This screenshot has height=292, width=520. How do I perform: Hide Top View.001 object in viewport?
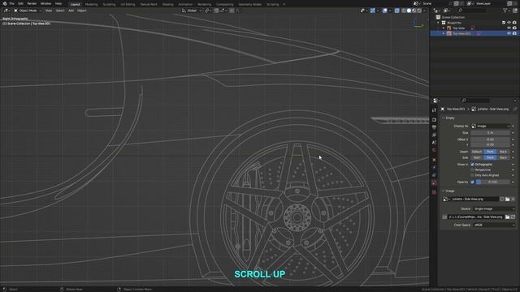tap(509, 33)
